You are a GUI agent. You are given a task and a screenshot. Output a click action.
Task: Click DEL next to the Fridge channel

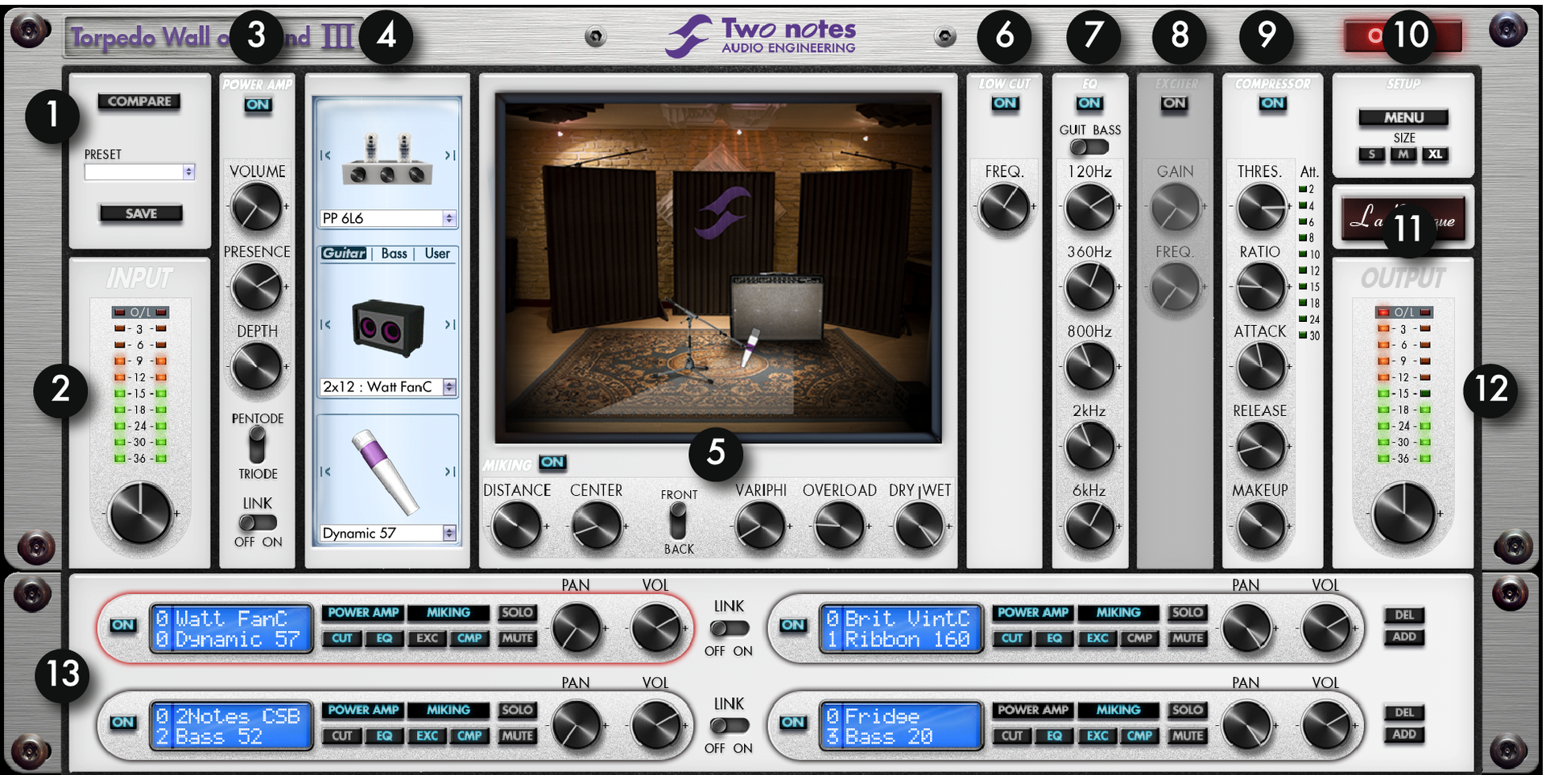pyautogui.click(x=1404, y=712)
